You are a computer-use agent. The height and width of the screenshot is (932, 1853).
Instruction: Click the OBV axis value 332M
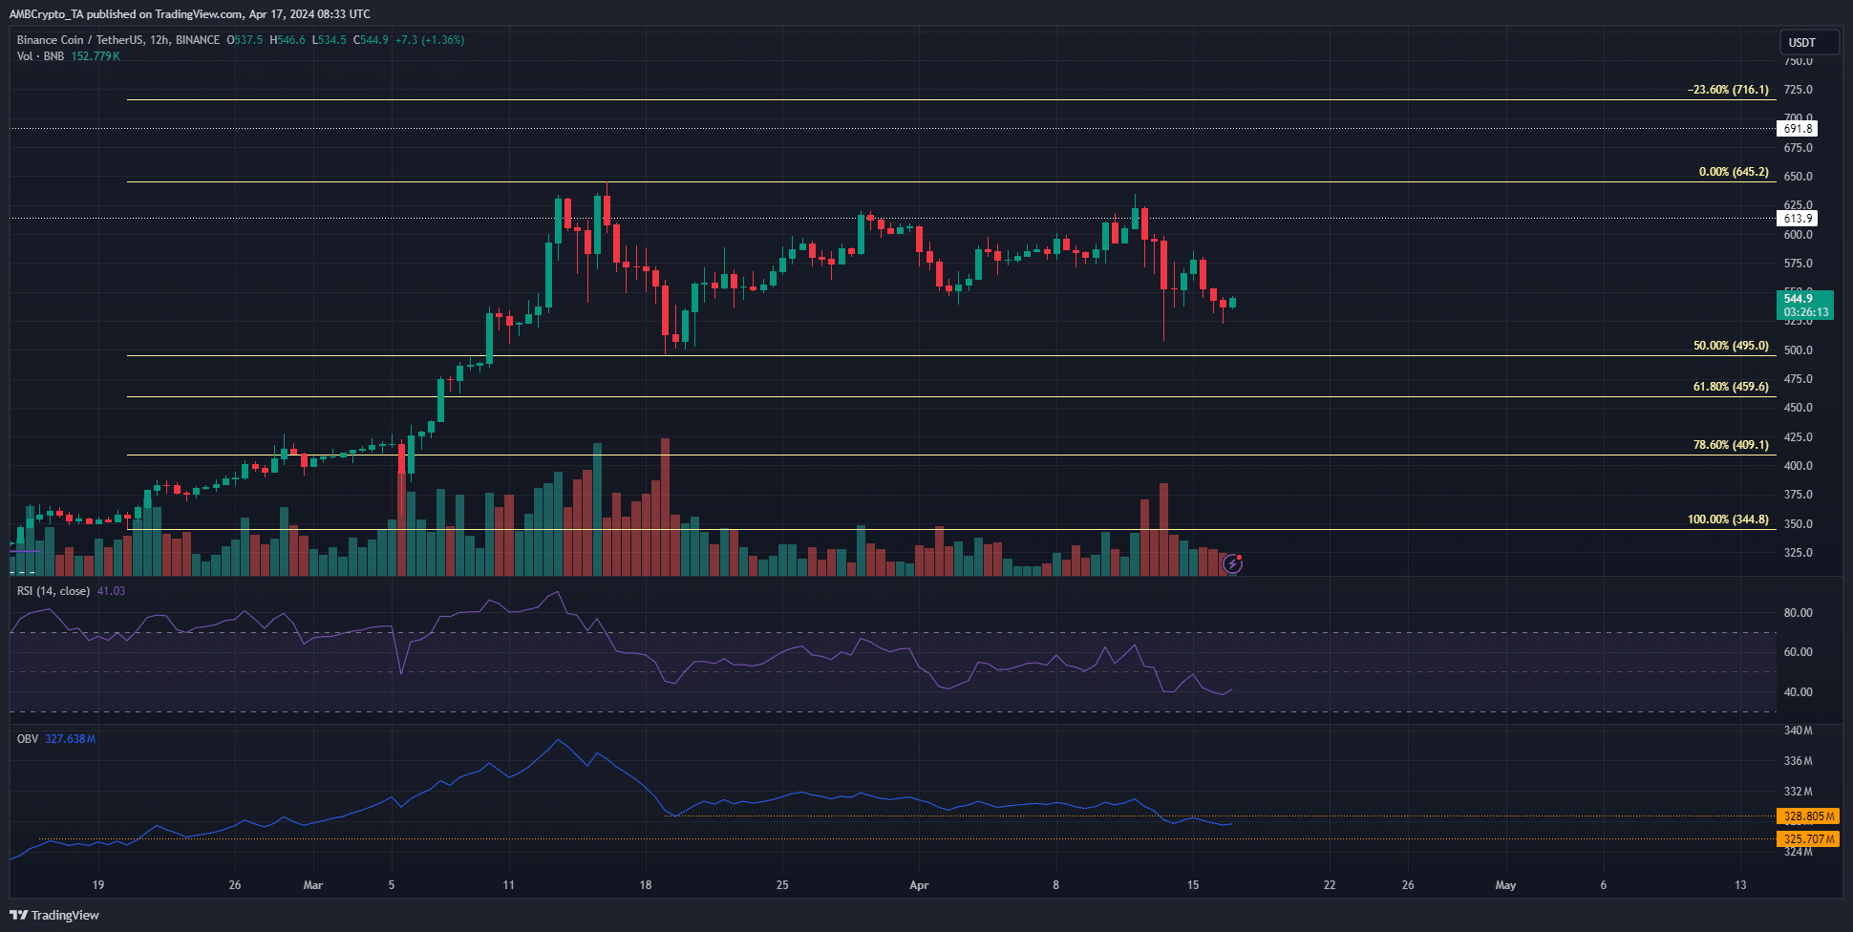(x=1798, y=792)
